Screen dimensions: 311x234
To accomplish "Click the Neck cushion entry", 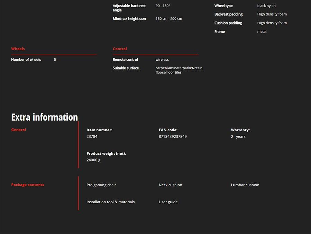I will point(170,185).
